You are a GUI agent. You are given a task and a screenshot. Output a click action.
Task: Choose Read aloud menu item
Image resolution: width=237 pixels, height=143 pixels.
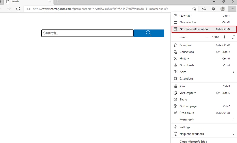[x=204, y=113]
